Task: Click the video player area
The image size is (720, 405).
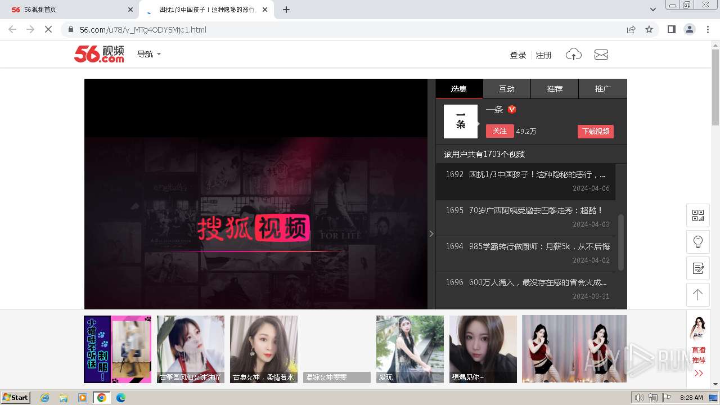Action: pyautogui.click(x=256, y=194)
